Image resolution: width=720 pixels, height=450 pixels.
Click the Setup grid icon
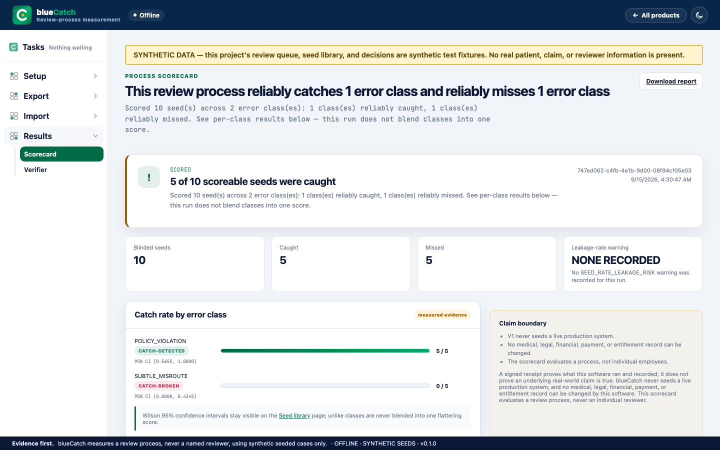(14, 76)
